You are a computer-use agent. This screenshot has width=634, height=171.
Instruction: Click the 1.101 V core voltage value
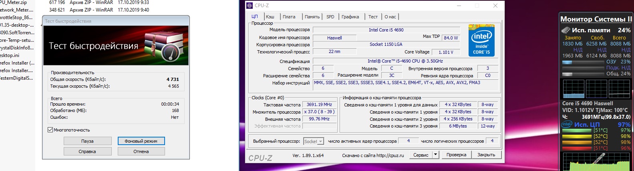[x=446, y=52]
